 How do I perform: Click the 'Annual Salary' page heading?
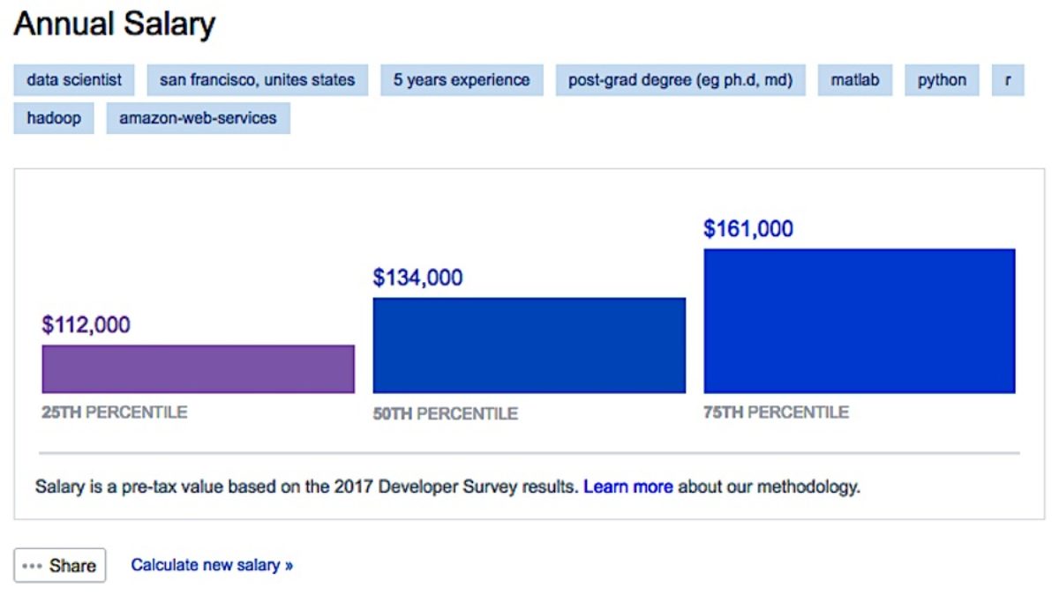[112, 24]
